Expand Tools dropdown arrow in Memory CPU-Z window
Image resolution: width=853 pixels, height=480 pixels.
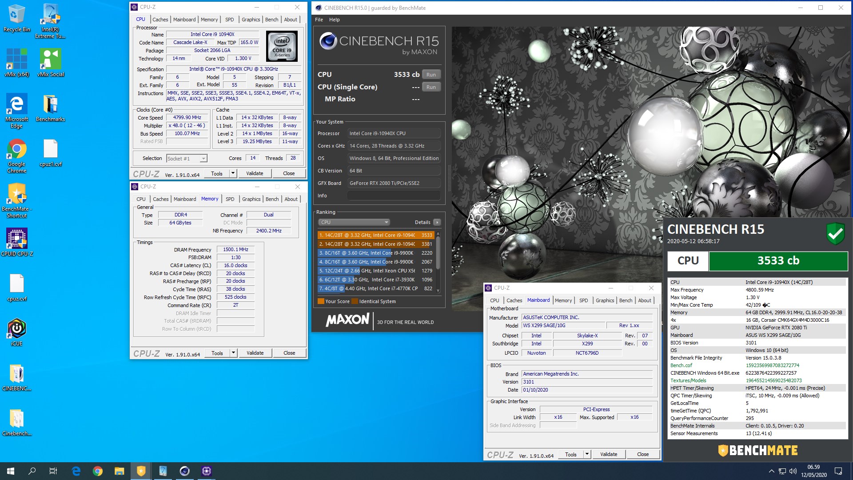233,353
